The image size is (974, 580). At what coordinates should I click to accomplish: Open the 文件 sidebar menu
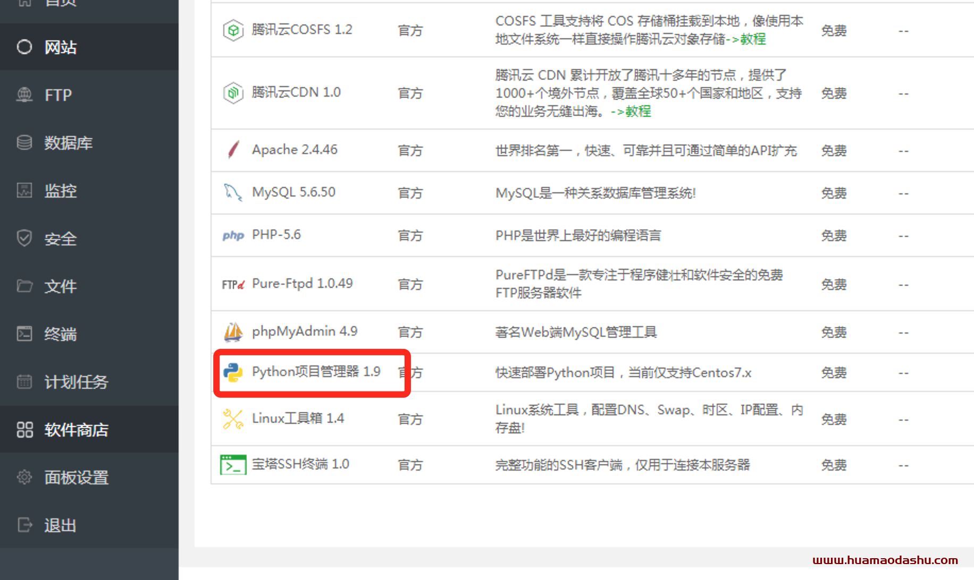click(x=89, y=286)
